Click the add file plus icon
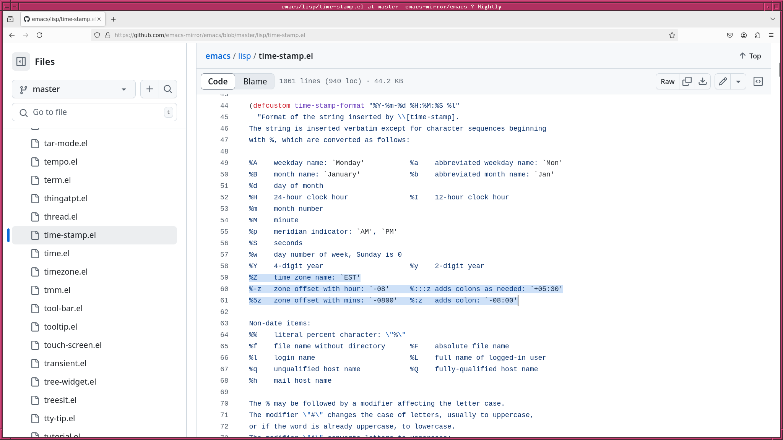Screen dimensions: 783x440 click(149, 89)
